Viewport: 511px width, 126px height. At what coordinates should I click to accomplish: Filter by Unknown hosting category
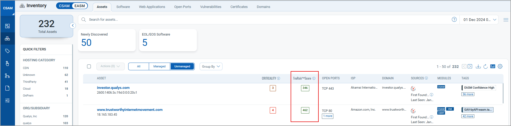coord(45,75)
